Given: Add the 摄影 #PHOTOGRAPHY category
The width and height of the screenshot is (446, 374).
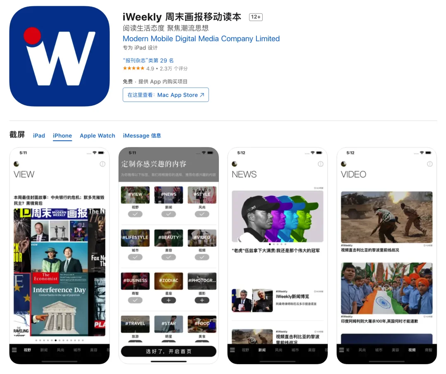Looking at the screenshot, I should pos(202,300).
